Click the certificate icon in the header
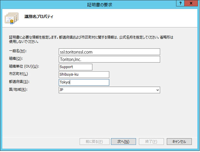The image size is (200, 152). (12, 18)
